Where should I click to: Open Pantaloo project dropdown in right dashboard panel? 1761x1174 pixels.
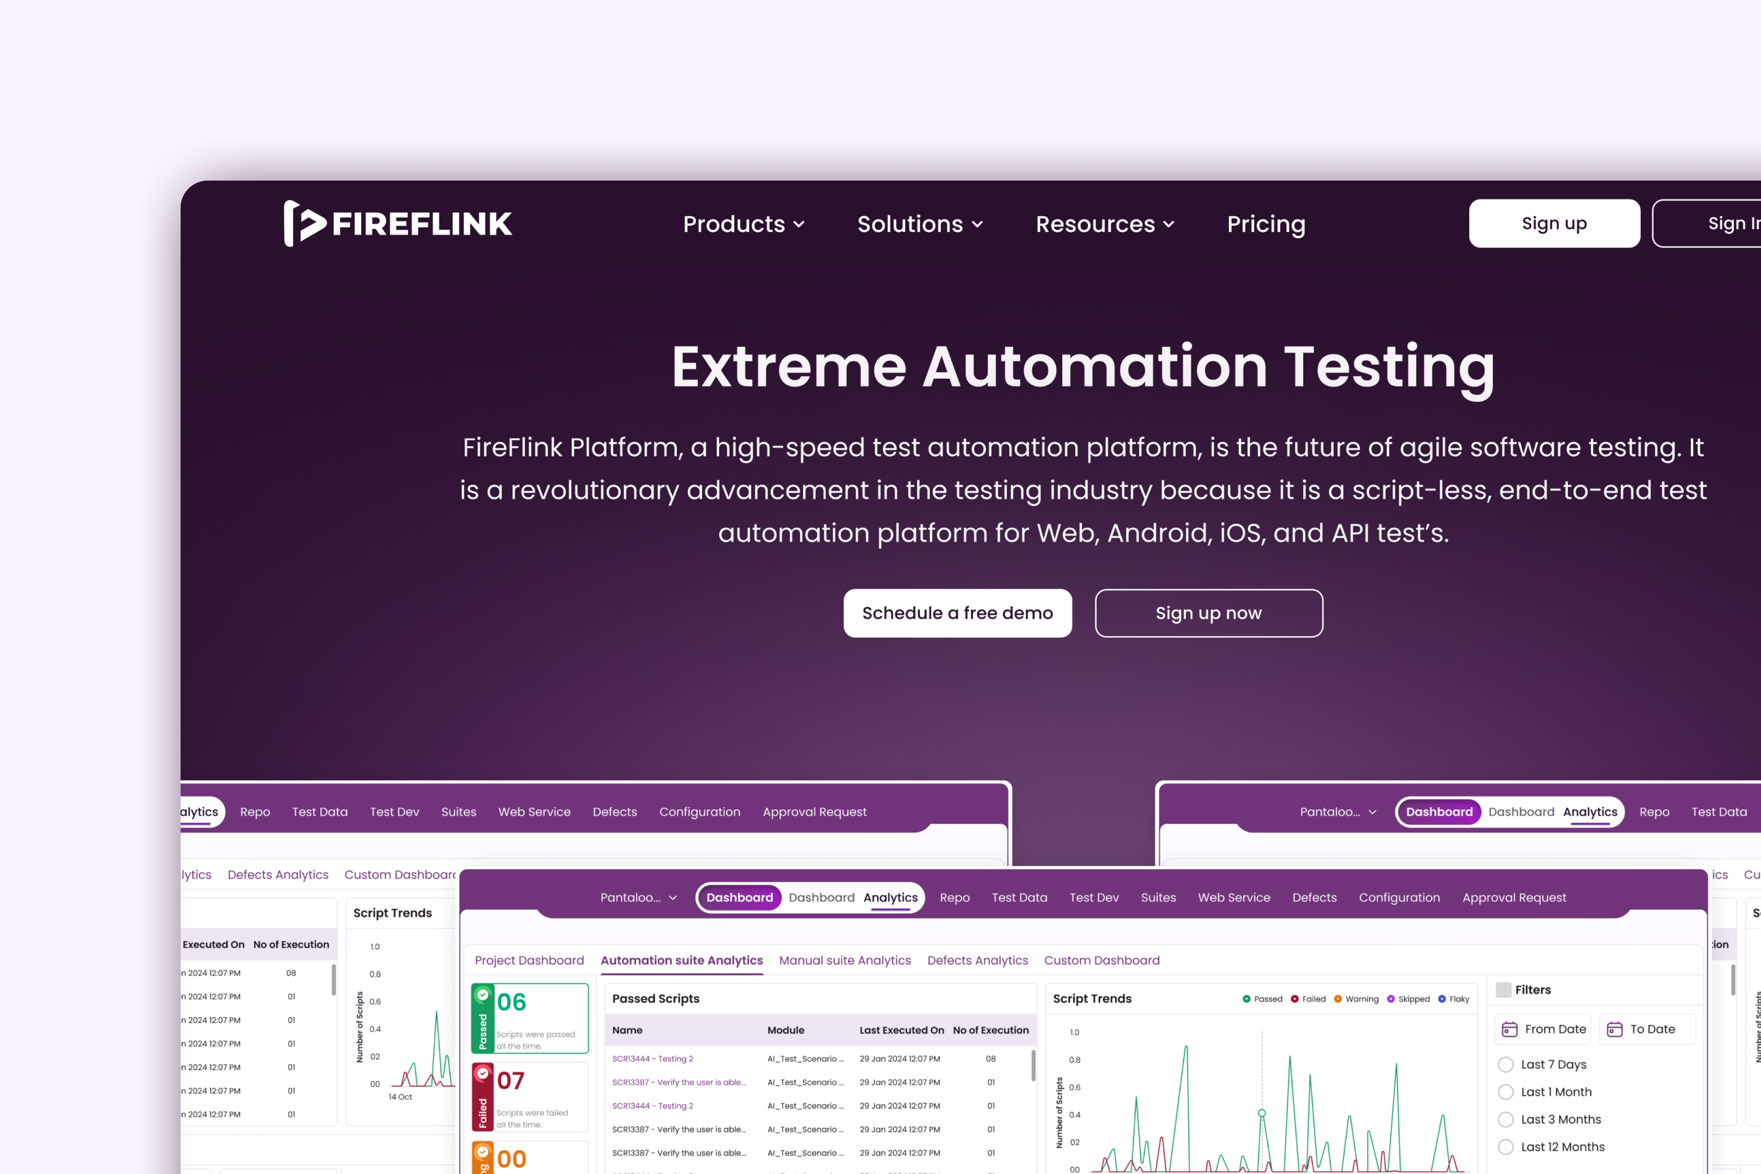coord(1338,812)
